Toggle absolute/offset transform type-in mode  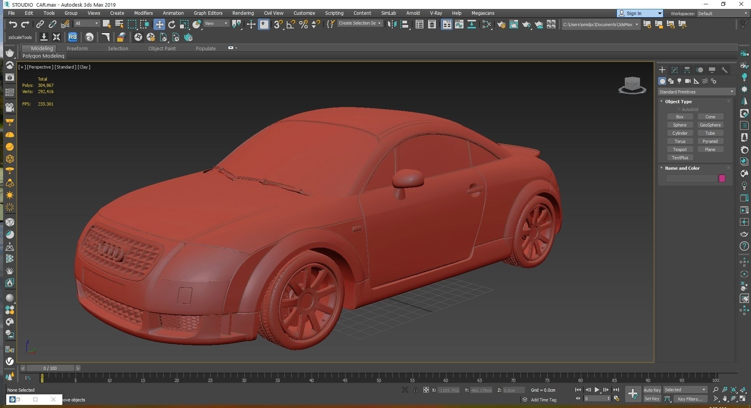pos(426,390)
